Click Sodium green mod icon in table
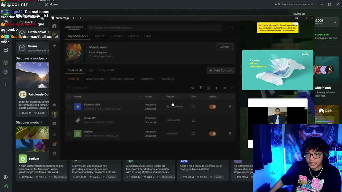 pyautogui.click(x=78, y=134)
